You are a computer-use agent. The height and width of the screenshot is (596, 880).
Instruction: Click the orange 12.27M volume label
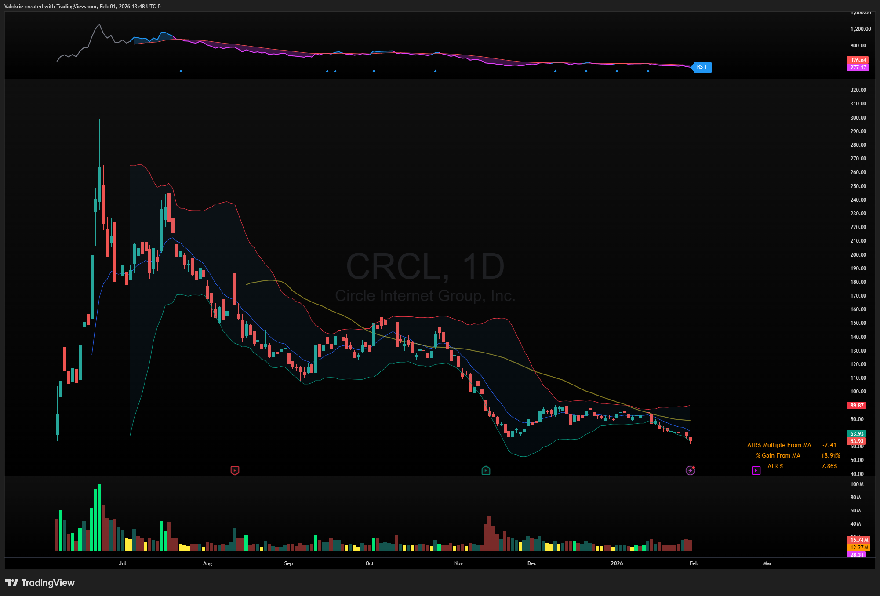coord(858,548)
